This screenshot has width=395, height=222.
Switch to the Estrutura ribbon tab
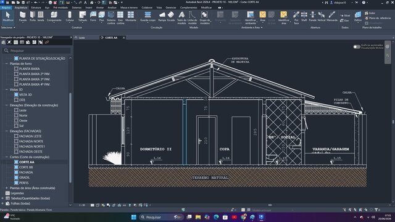[x=36, y=7]
